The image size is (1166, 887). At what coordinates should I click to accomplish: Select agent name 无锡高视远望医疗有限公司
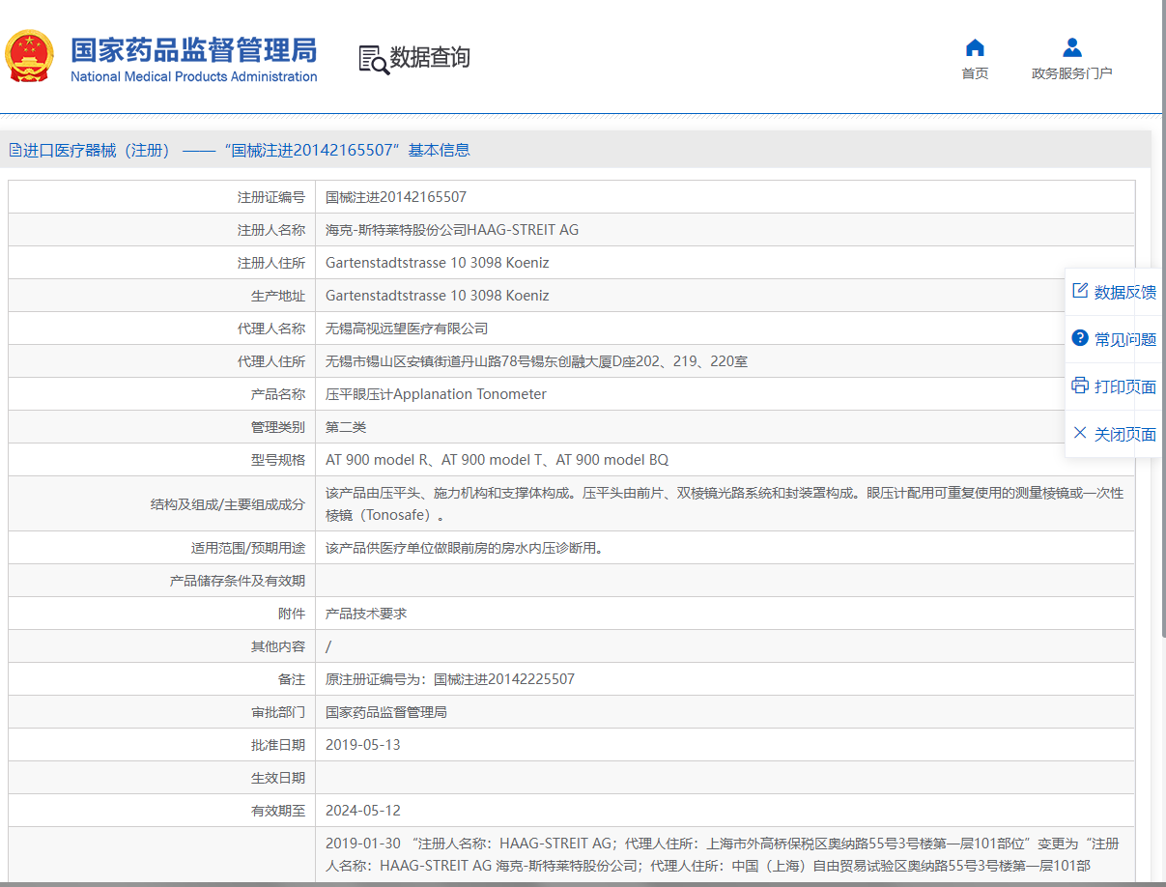pos(407,329)
